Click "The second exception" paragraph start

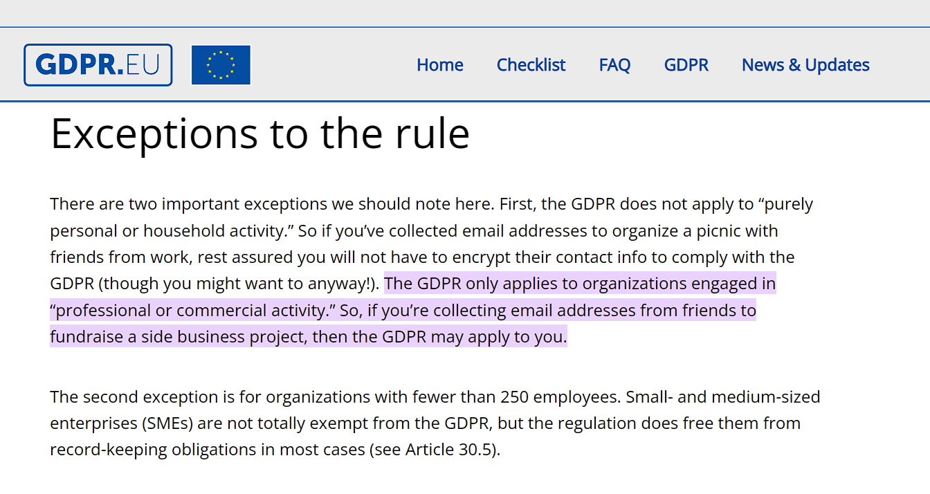click(131, 397)
